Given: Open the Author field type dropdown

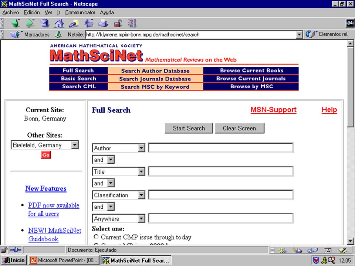Looking at the screenshot, I should 141,148.
